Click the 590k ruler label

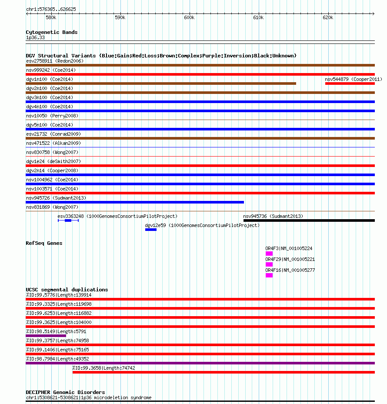click(120, 17)
